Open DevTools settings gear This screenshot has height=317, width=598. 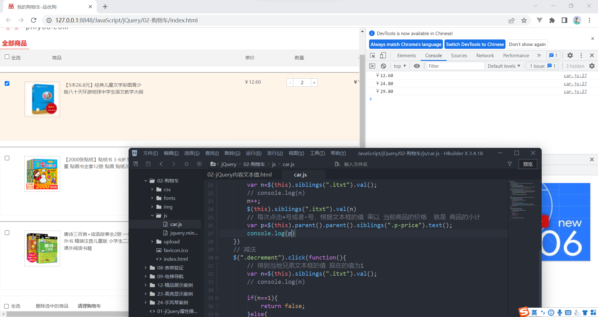pos(570,55)
